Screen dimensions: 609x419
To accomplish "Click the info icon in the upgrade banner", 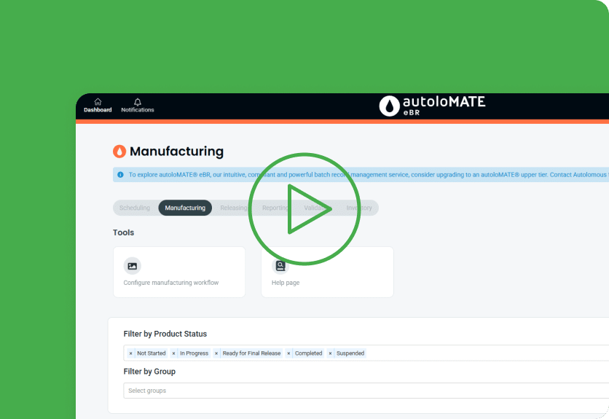I will tap(120, 175).
